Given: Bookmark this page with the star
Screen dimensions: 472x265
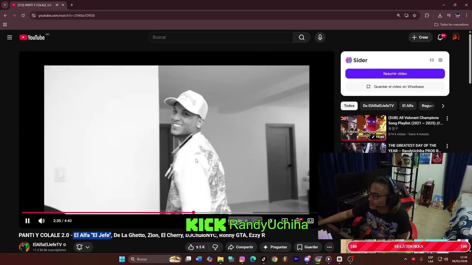Looking at the screenshot, I should pyautogui.click(x=414, y=15).
